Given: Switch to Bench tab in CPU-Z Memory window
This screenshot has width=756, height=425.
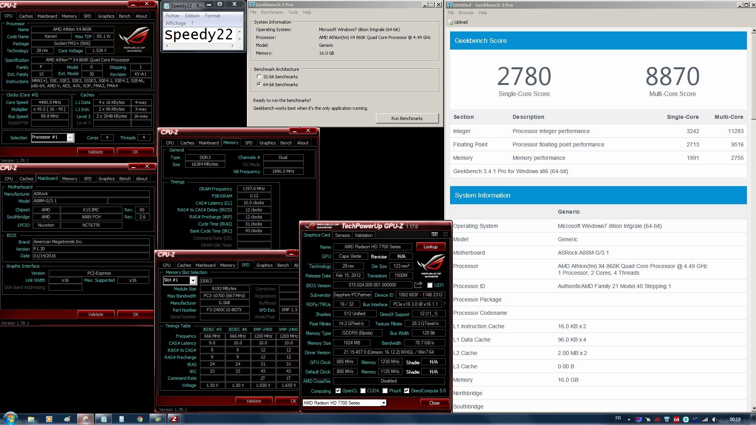Looking at the screenshot, I should tap(286, 143).
